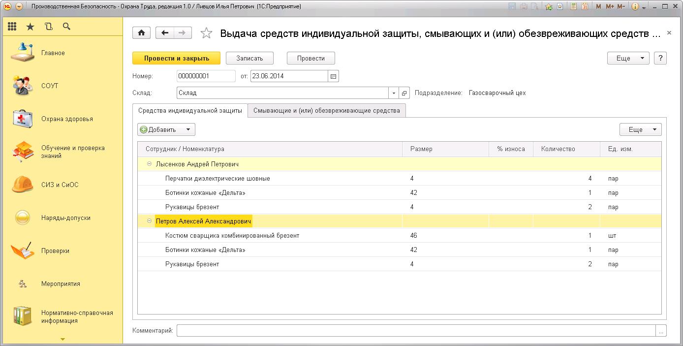Screen dimensions: 683x346
Task: Open the Охрана здоровья section
Action: [66, 119]
